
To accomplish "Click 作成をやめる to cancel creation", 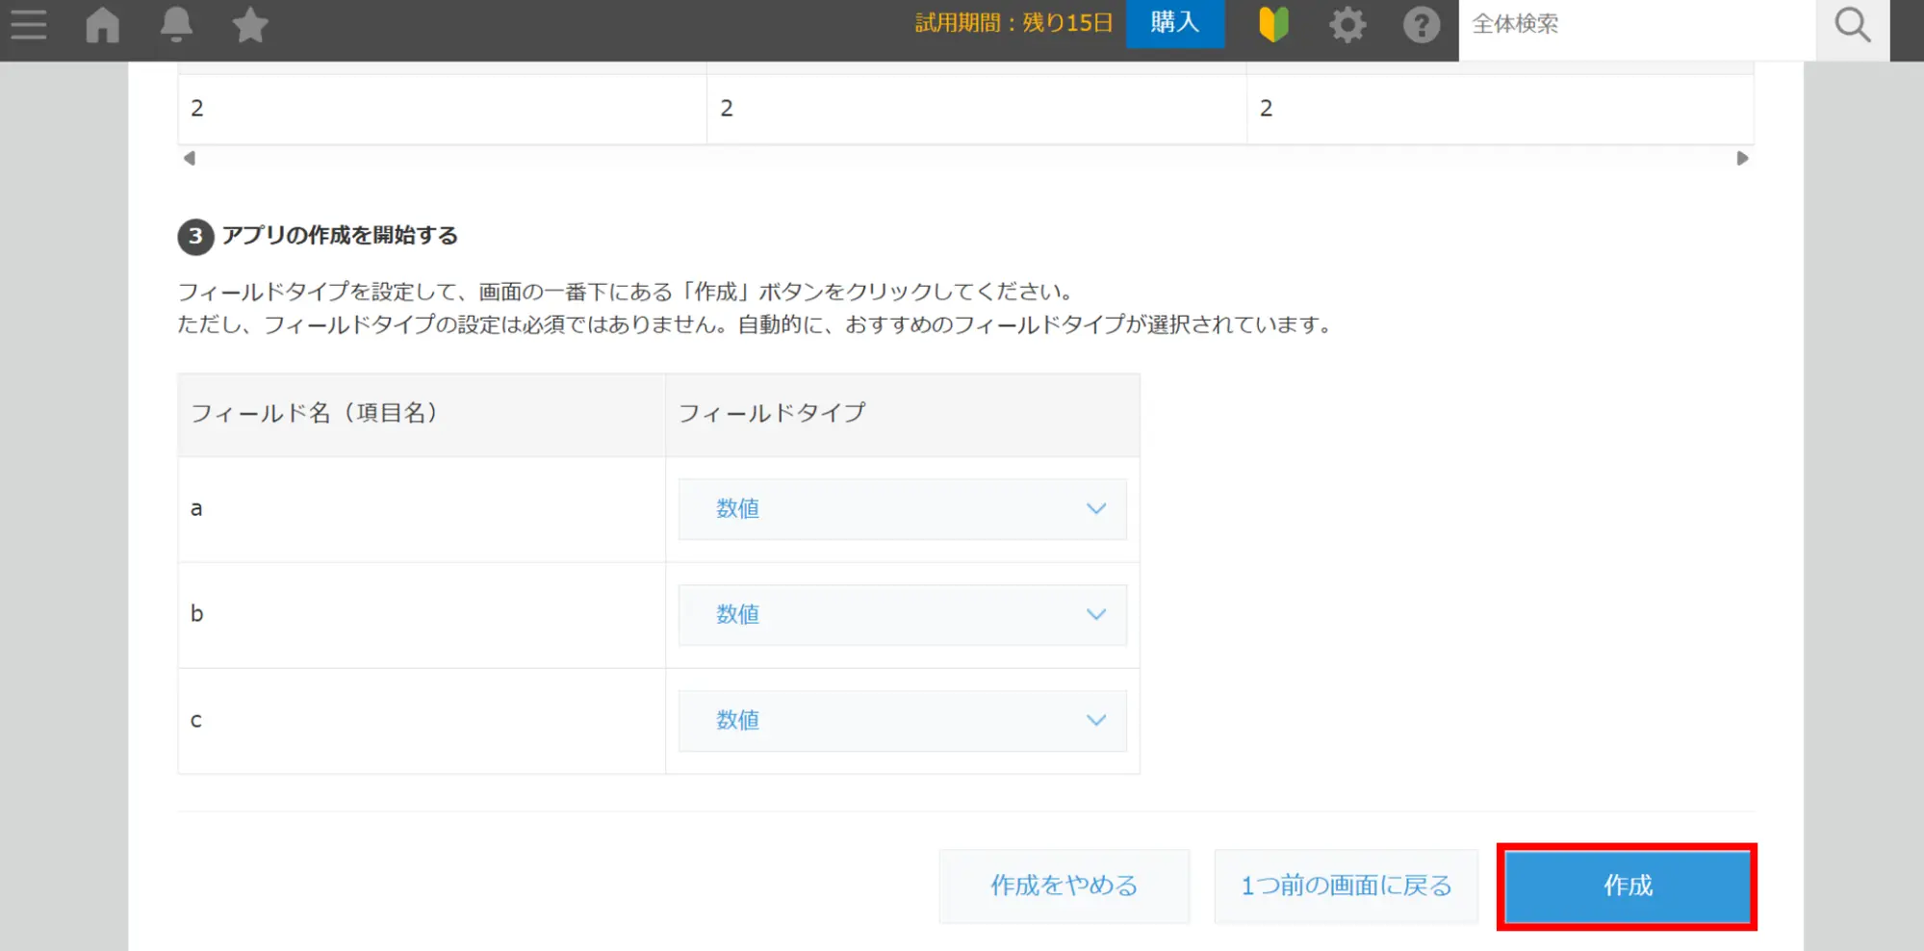I will [1064, 886].
